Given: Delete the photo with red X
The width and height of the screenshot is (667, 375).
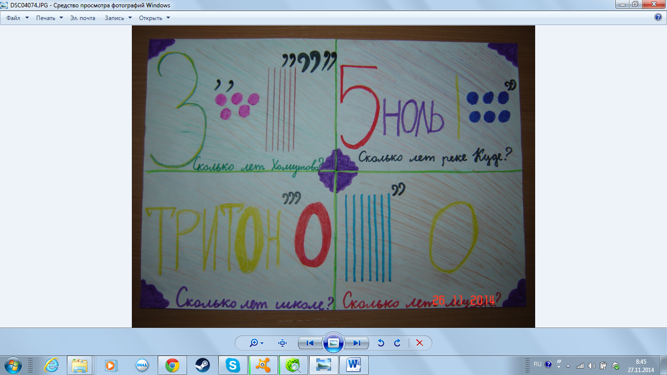Looking at the screenshot, I should 419,343.
